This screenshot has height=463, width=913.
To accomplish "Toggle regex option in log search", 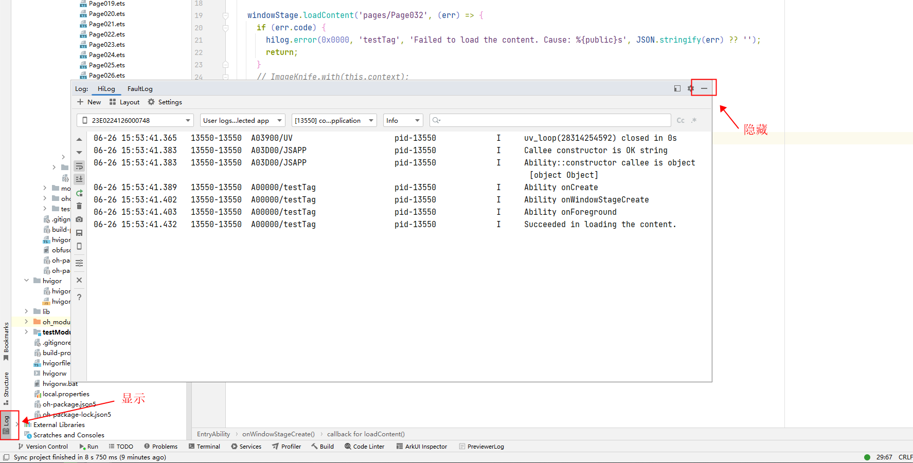I will coord(694,120).
